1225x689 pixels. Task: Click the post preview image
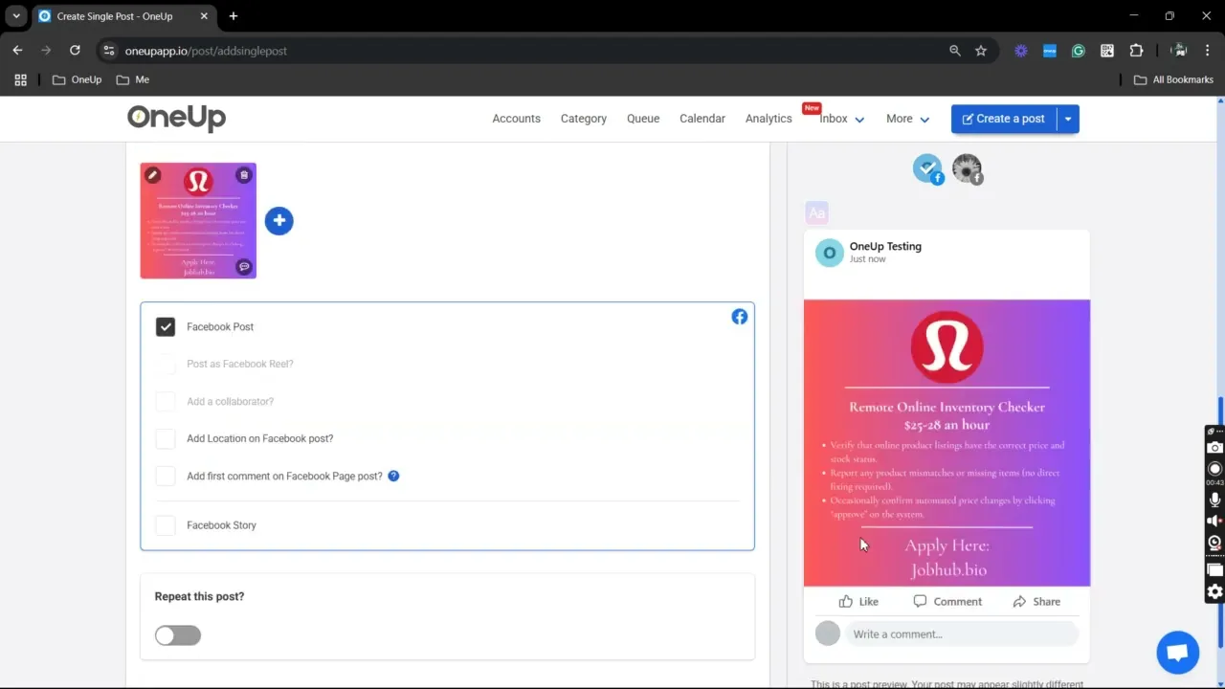coord(947,443)
